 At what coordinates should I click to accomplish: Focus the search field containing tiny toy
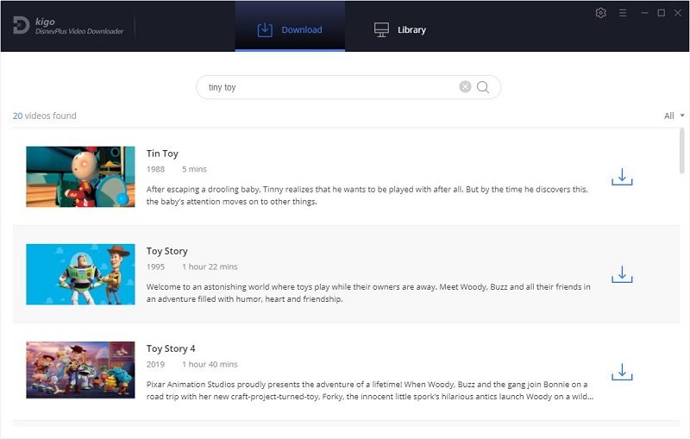click(328, 87)
